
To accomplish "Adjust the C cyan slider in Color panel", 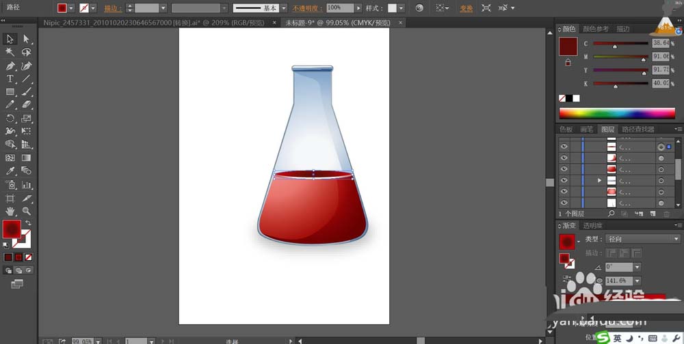I will coord(615,46).
